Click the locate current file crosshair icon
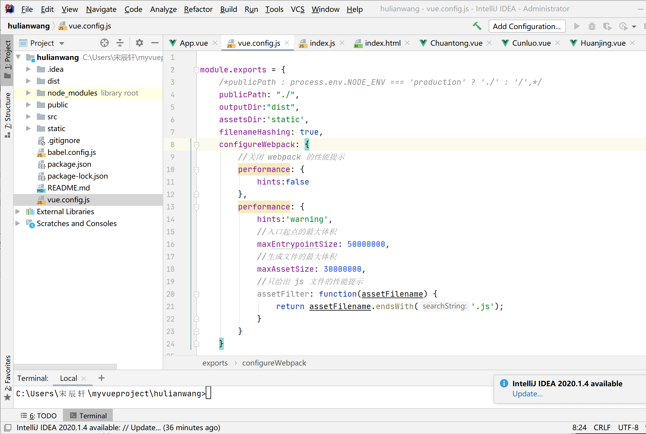 click(104, 43)
